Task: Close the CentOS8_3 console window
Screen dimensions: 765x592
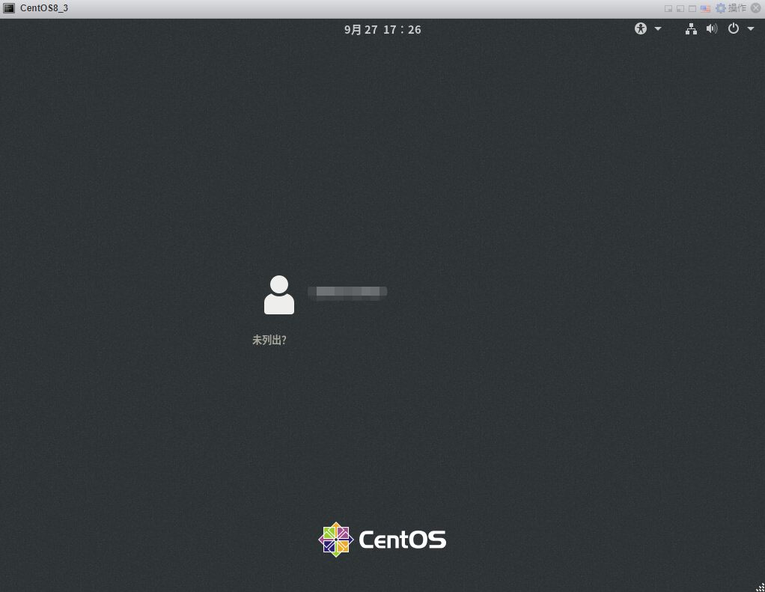Action: [x=756, y=7]
